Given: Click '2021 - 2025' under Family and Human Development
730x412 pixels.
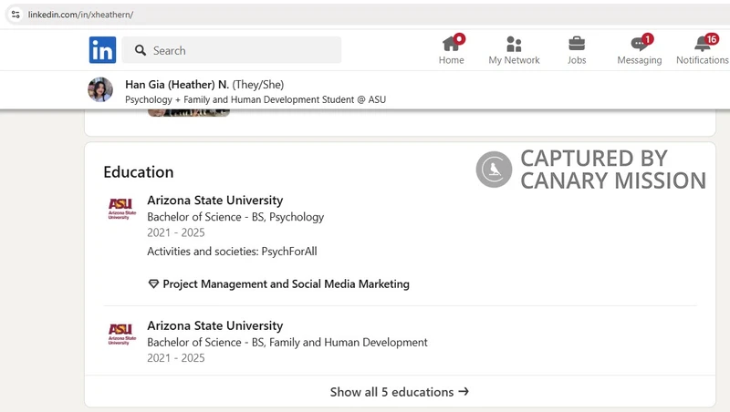Looking at the screenshot, I should (176, 358).
